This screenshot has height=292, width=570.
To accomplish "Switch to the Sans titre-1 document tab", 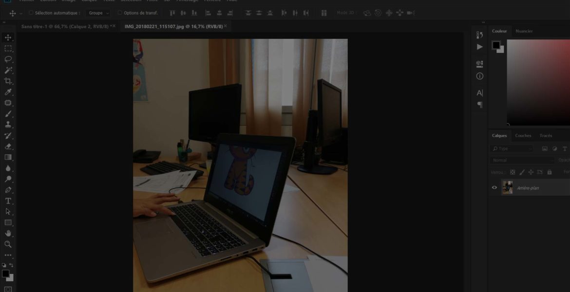I will 65,26.
